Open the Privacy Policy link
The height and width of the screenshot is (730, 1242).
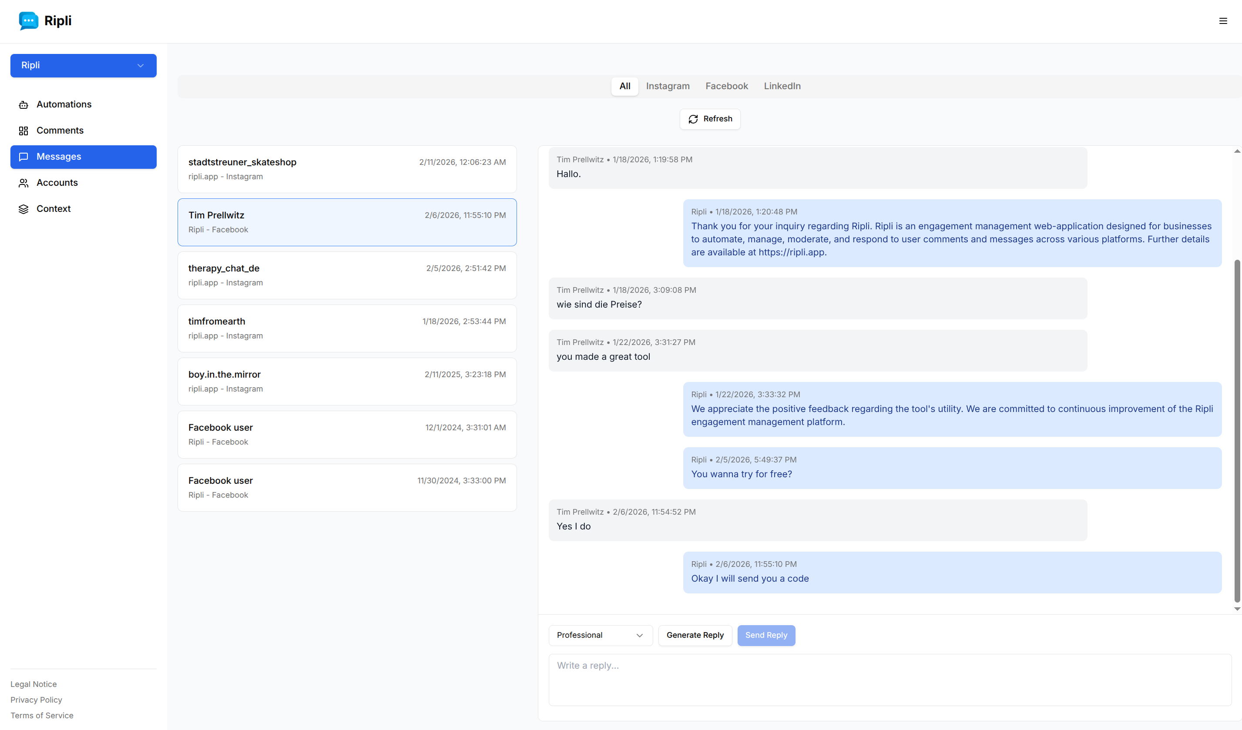(x=36, y=700)
